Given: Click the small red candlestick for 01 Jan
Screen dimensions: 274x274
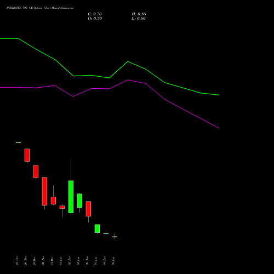Looking at the screenshot, I should 62,207.
